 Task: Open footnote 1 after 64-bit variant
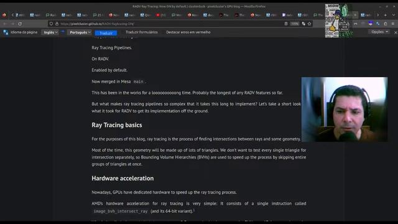point(194,210)
